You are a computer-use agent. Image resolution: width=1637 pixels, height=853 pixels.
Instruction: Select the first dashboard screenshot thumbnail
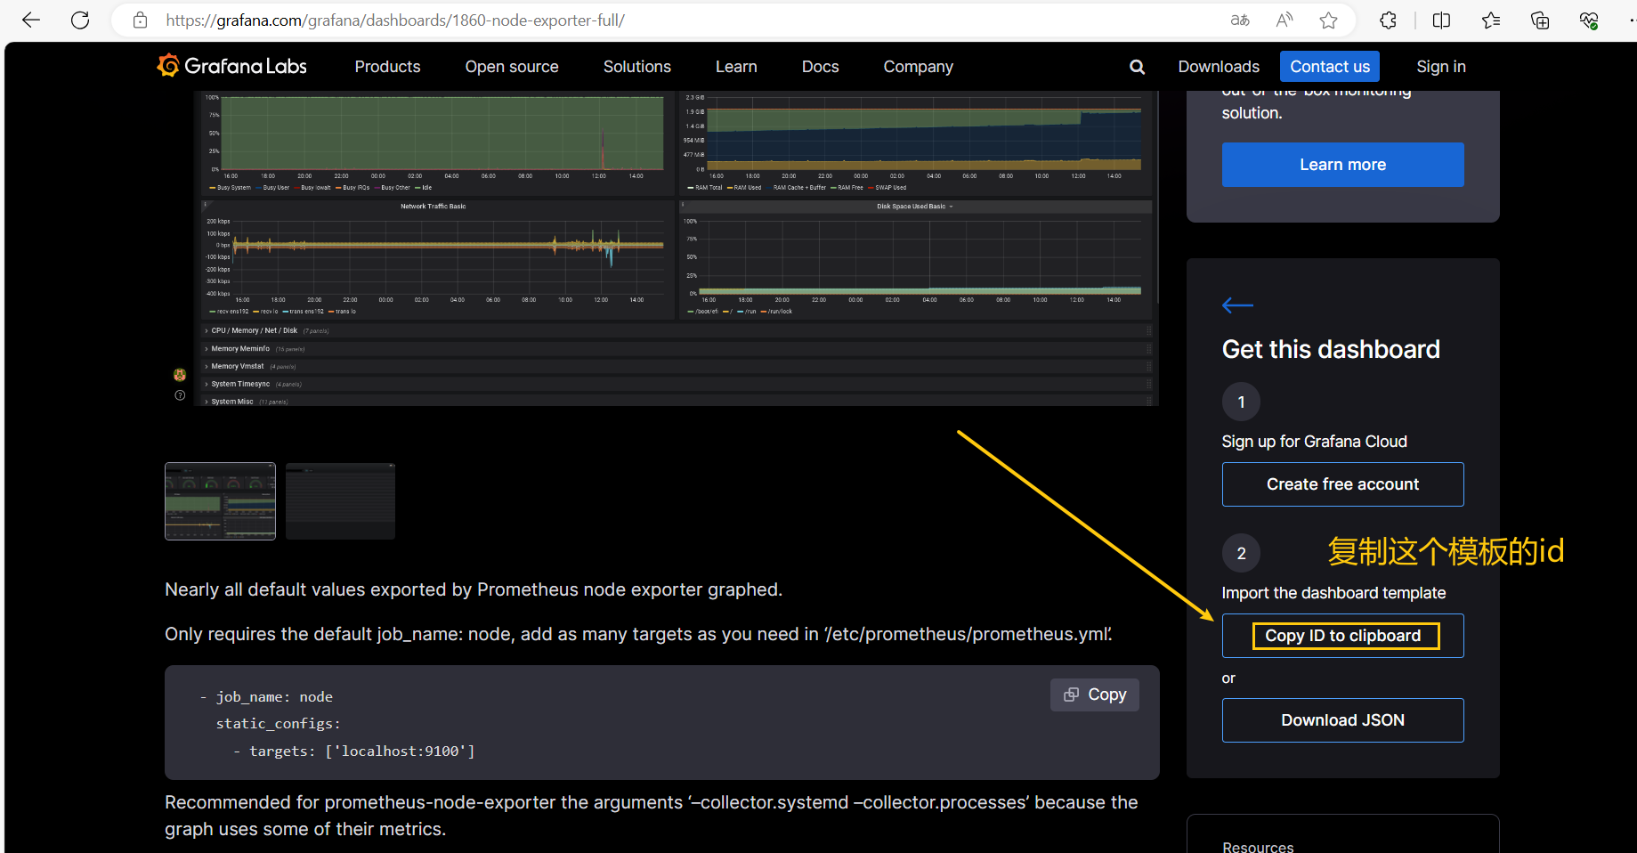[x=220, y=501]
